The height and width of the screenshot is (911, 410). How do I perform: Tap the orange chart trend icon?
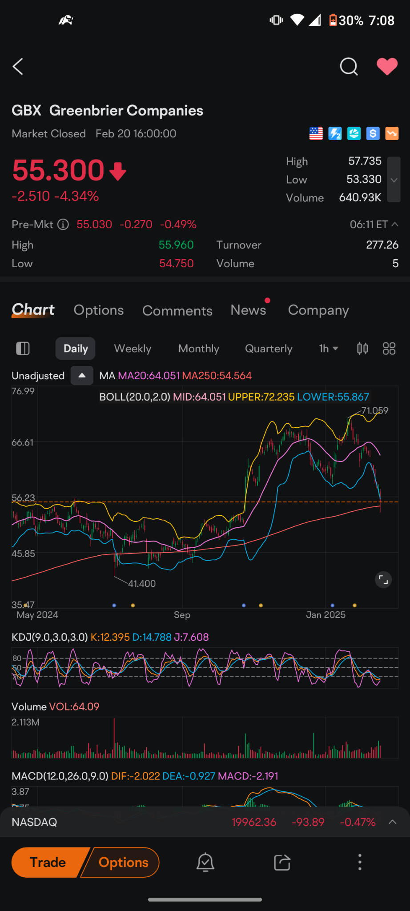click(392, 133)
